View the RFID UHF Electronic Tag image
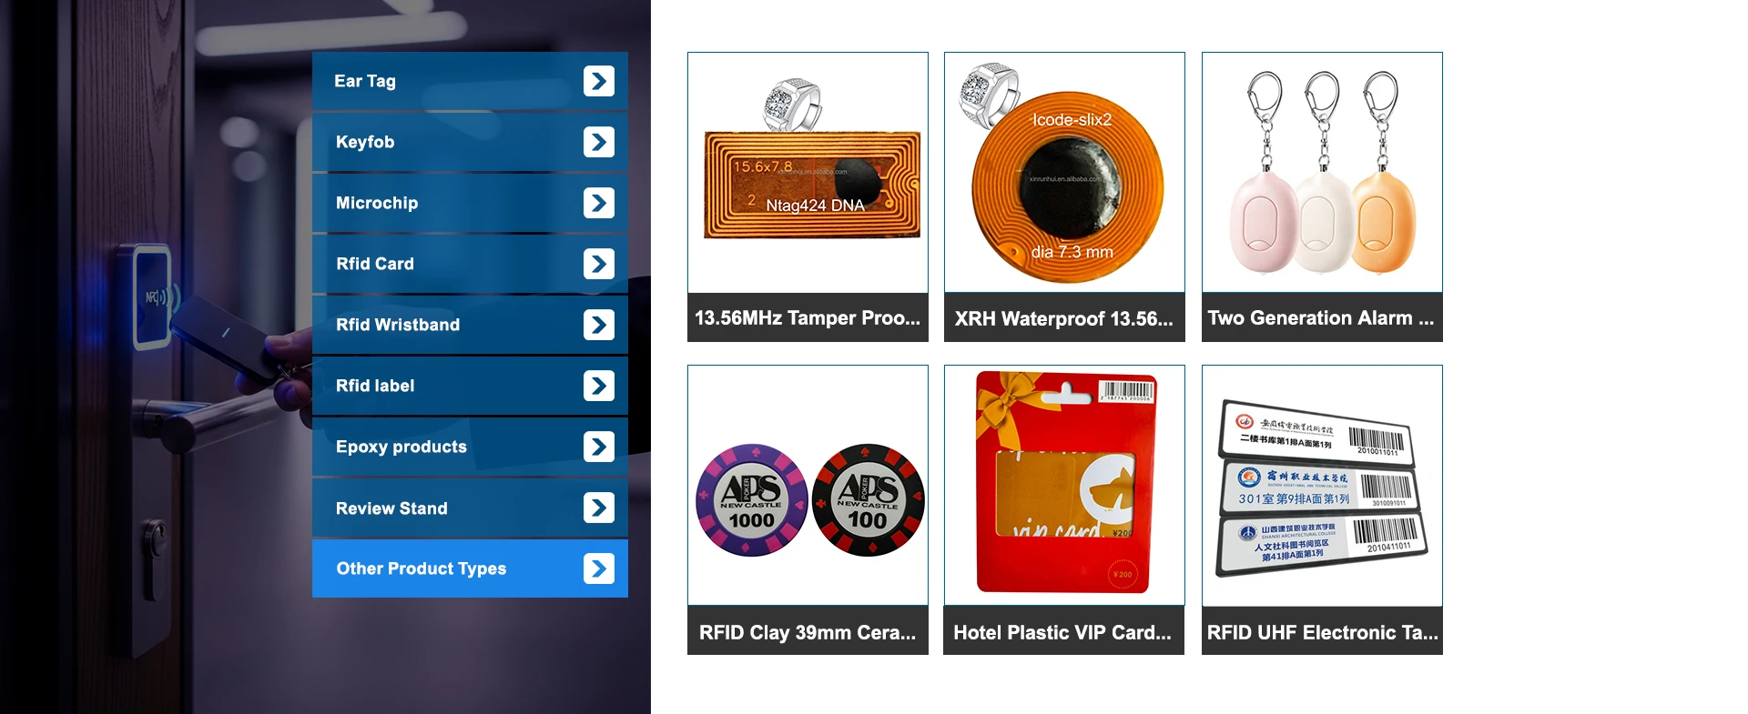1748x714 pixels. 1322,486
